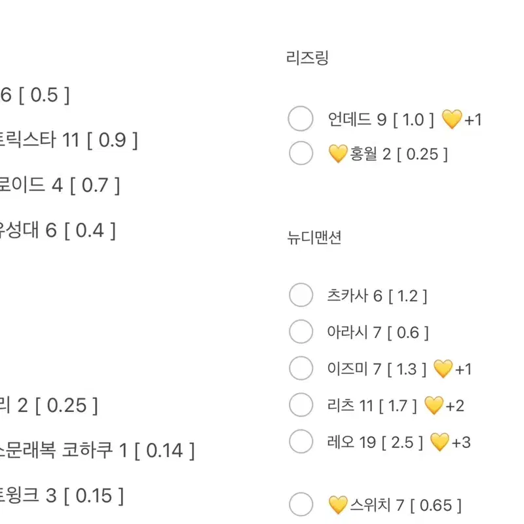This screenshot has width=524, height=524.
Task: Click the 유성대 6 [ 0.4 ] option label
Action: point(58,231)
